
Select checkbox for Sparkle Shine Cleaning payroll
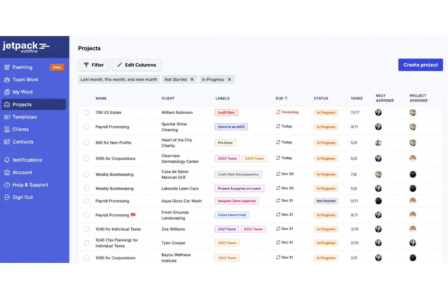tap(87, 127)
